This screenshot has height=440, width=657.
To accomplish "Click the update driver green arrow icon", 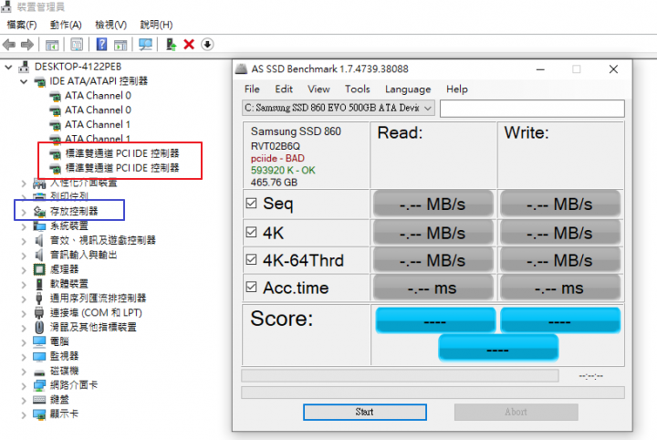I will pos(171,45).
